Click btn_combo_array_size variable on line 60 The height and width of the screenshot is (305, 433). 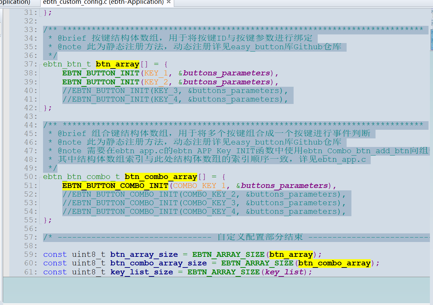click(159, 263)
